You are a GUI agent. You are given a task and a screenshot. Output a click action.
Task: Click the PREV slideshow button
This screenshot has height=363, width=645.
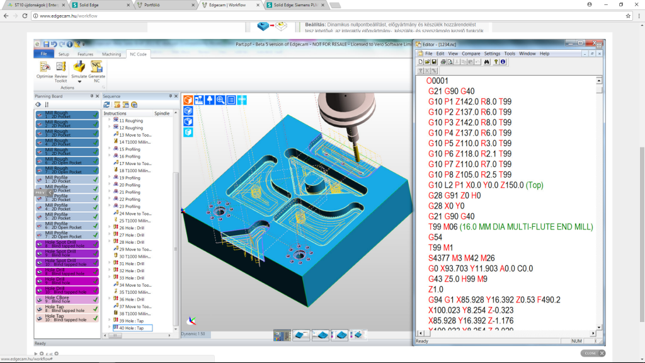(43, 192)
